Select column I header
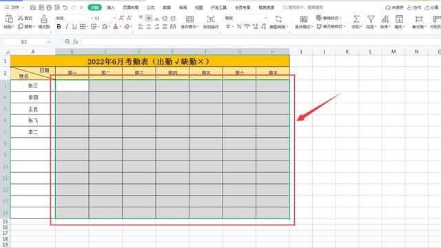 pos(301,52)
